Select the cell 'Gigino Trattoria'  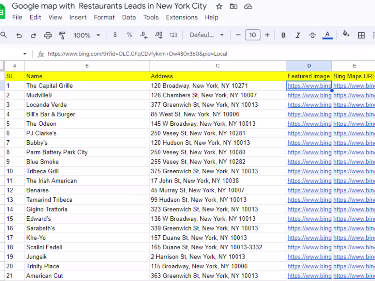tap(87, 209)
